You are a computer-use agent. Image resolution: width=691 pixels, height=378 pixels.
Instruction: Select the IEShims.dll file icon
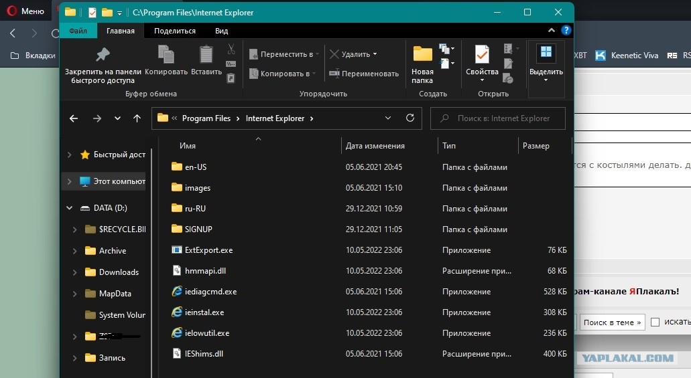point(177,353)
